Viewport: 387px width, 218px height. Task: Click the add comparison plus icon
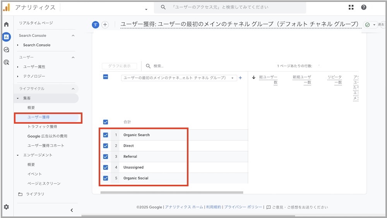(x=105, y=25)
